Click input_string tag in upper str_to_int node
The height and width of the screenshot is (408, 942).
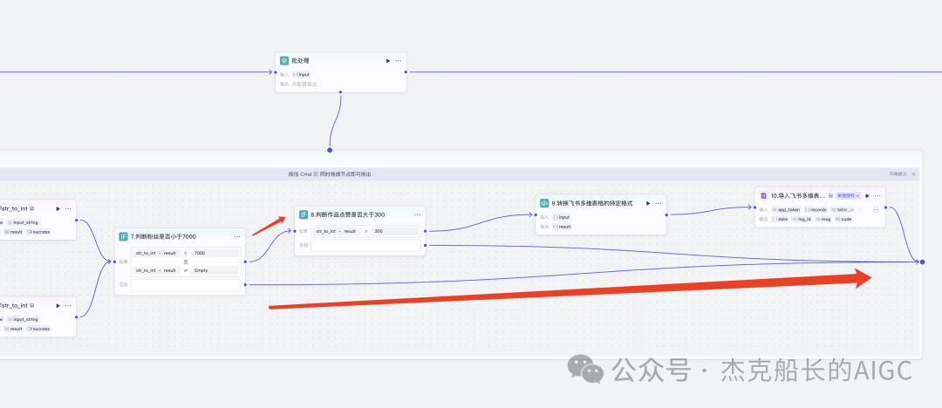(23, 222)
